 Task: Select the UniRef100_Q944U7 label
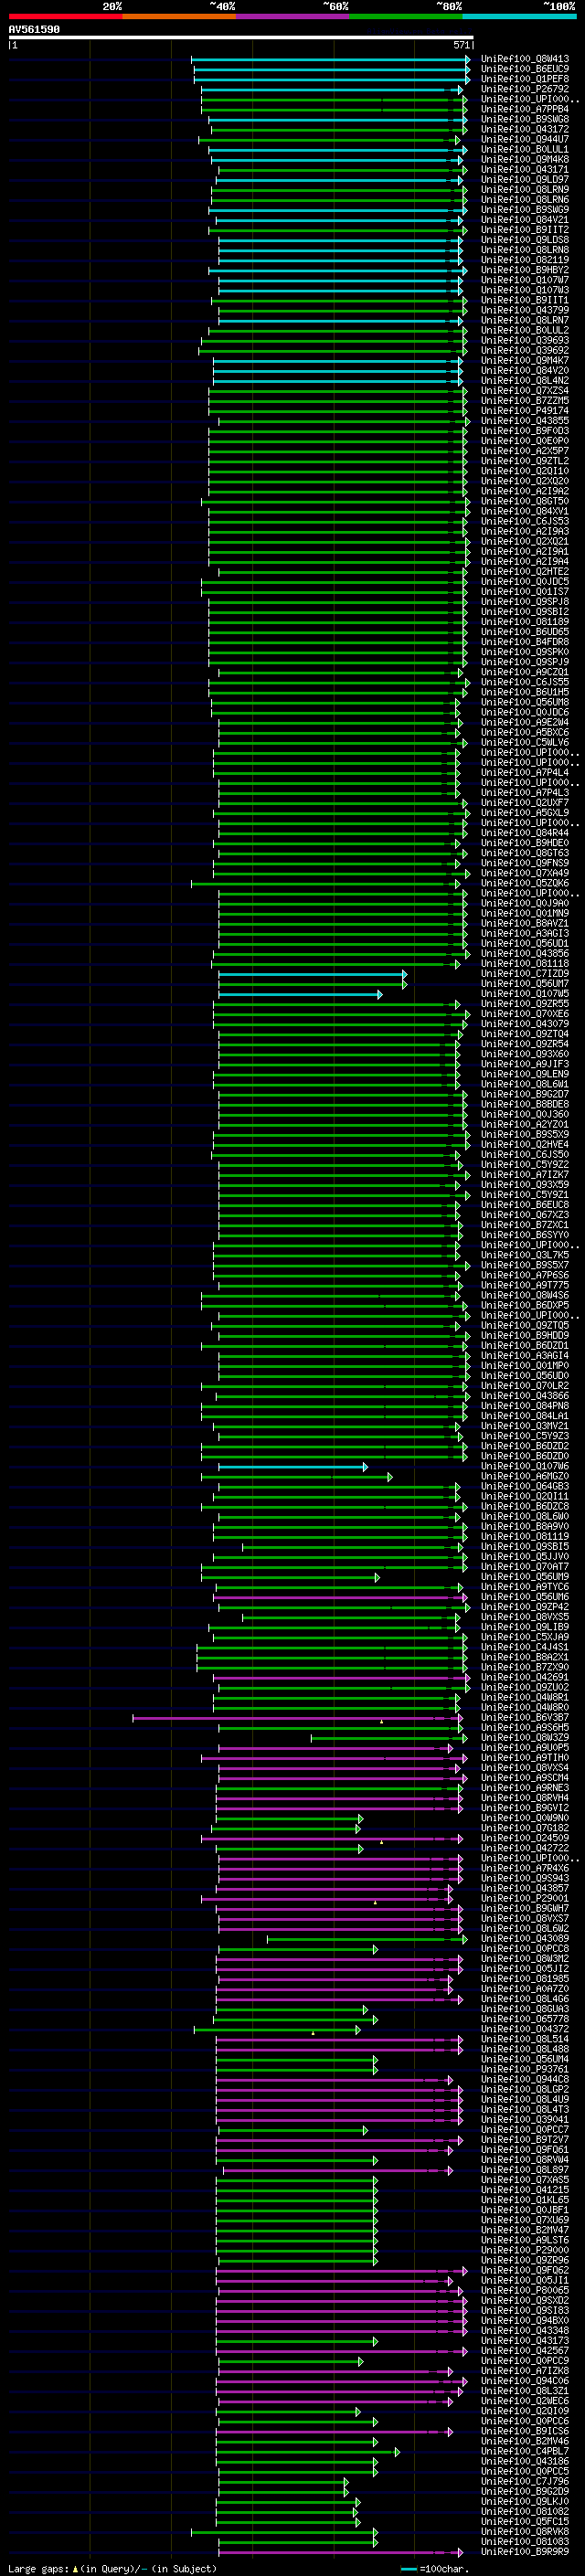click(524, 139)
